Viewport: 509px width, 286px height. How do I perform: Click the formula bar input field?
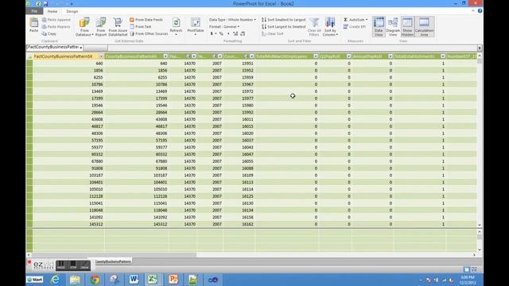click(x=292, y=48)
